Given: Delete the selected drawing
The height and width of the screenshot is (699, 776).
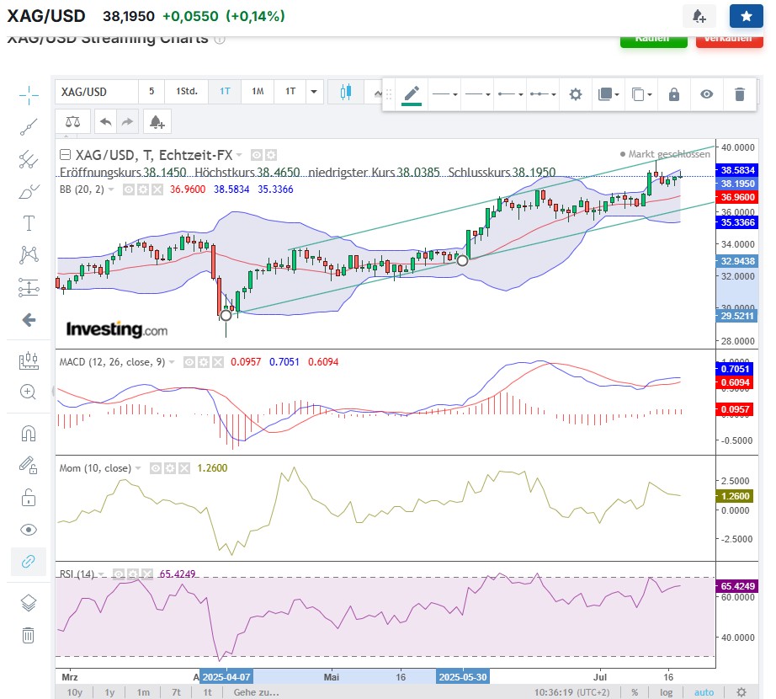Looking at the screenshot, I should 739,94.
